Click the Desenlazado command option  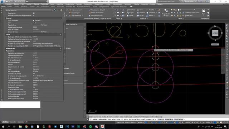179,119
